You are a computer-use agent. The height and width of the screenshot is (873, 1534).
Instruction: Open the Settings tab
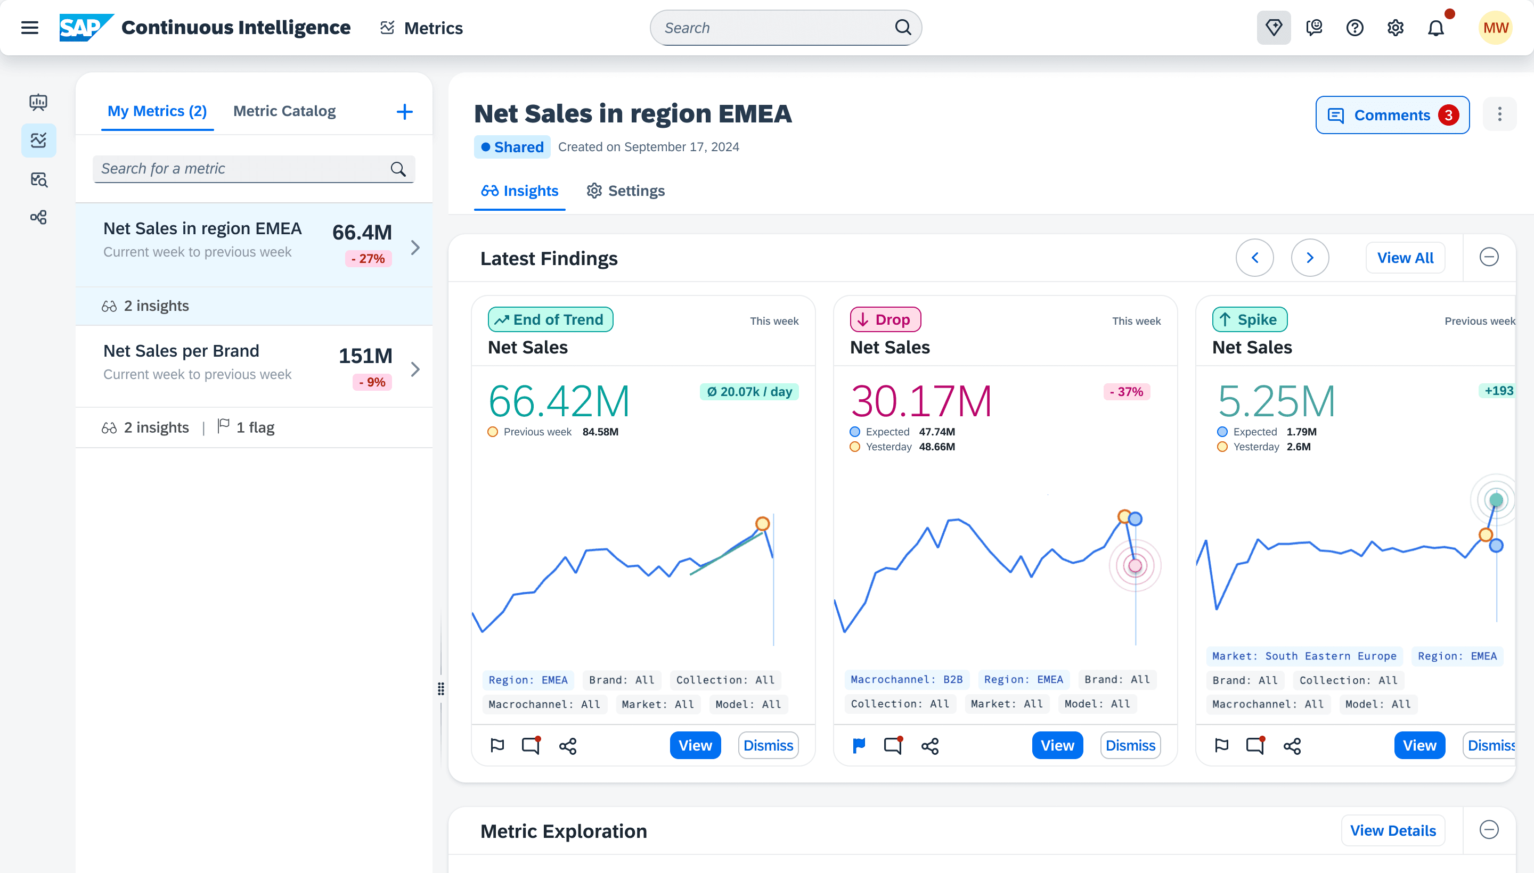point(626,191)
